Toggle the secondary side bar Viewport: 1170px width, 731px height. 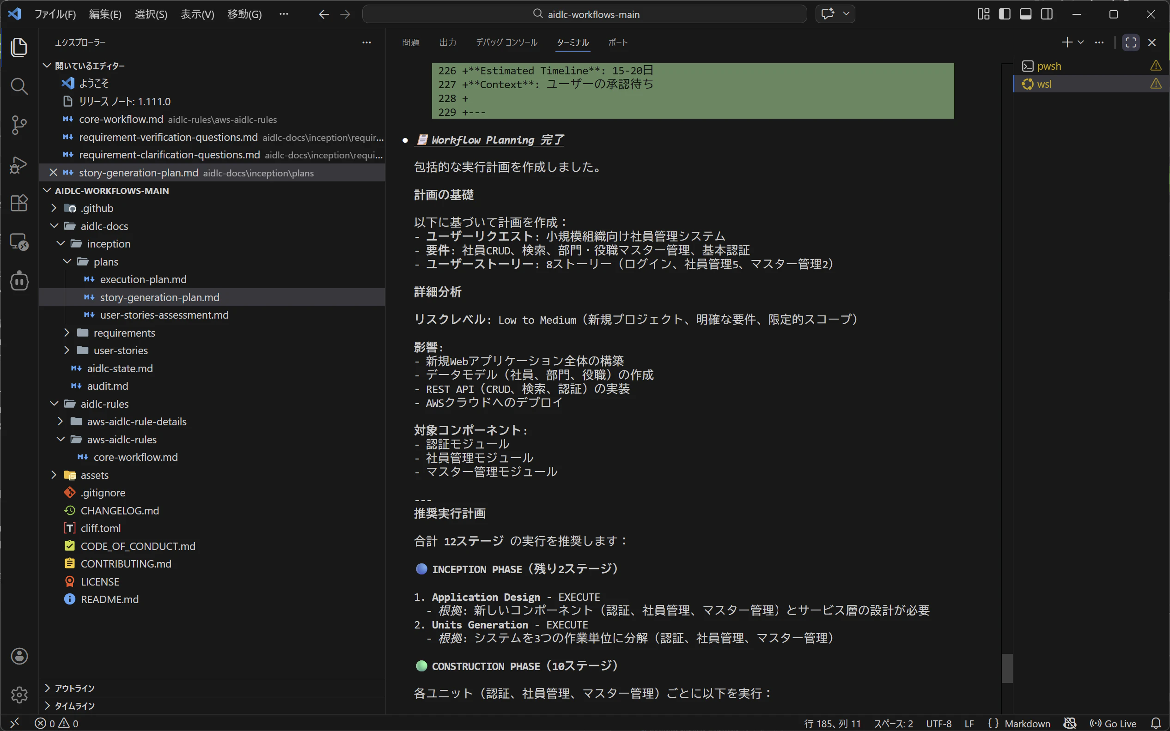(x=1046, y=14)
